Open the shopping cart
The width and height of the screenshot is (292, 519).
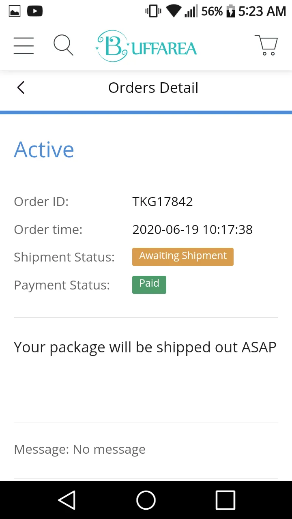266,45
